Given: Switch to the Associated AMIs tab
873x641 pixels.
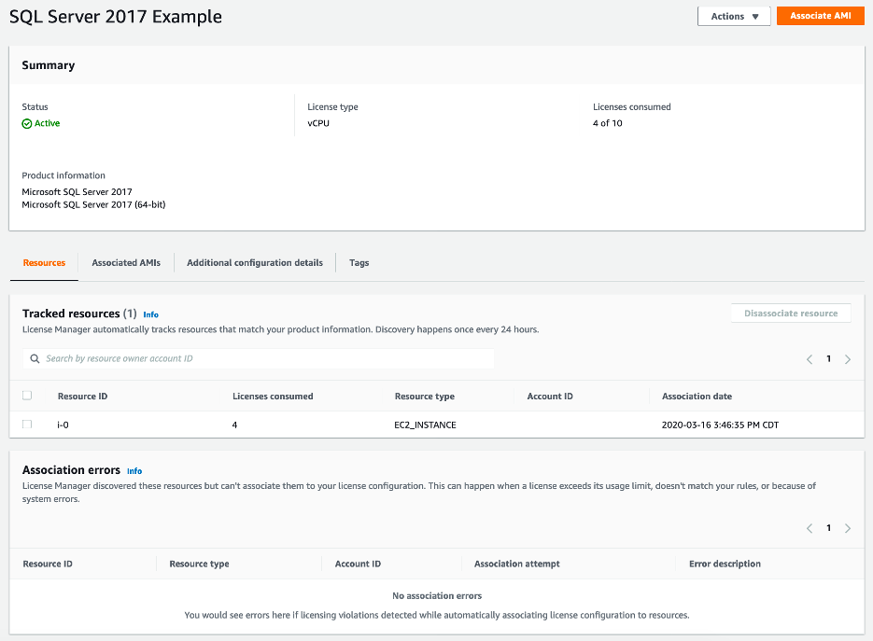Looking at the screenshot, I should [126, 263].
